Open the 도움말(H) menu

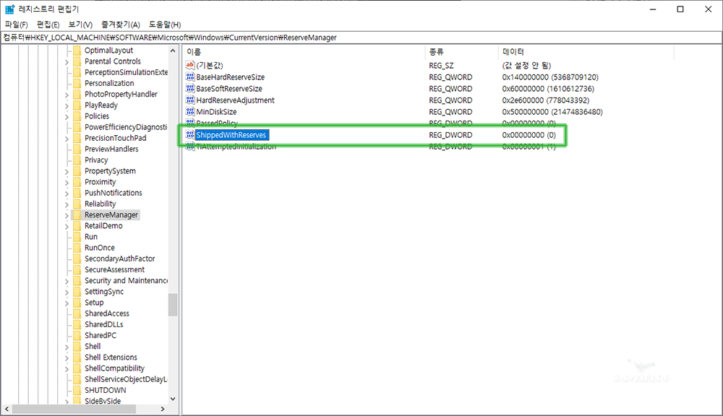165,25
